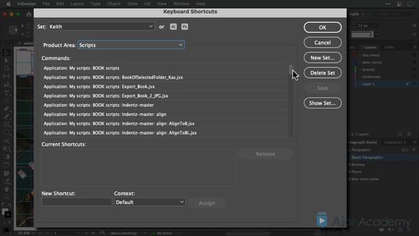Select the AlignToB.jsx command row
The height and width of the screenshot is (236, 419).
(x=164, y=124)
